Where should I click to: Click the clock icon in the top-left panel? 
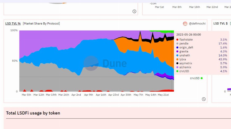[134, 11]
